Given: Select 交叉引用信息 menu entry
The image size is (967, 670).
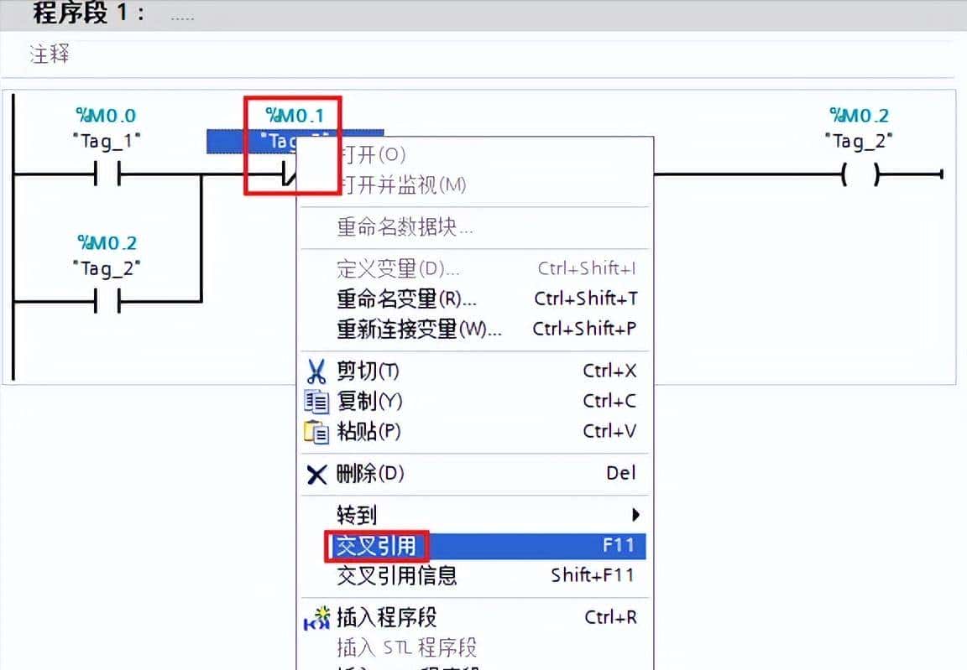Looking at the screenshot, I should tap(473, 576).
